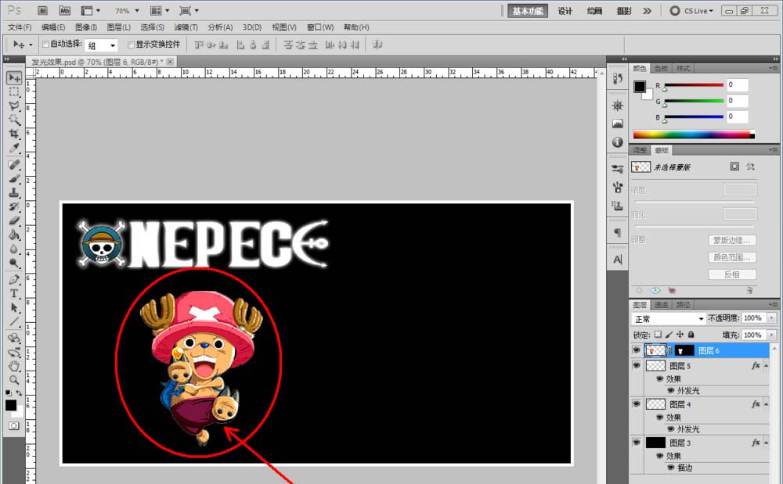The height and width of the screenshot is (484, 783).
Task: Select the Horizontal Type tool
Action: [14, 293]
